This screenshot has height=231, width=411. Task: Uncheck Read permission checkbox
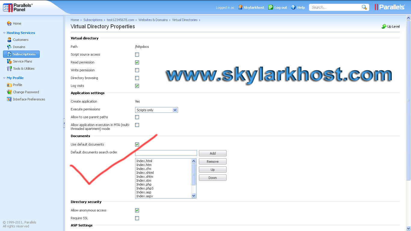137,62
